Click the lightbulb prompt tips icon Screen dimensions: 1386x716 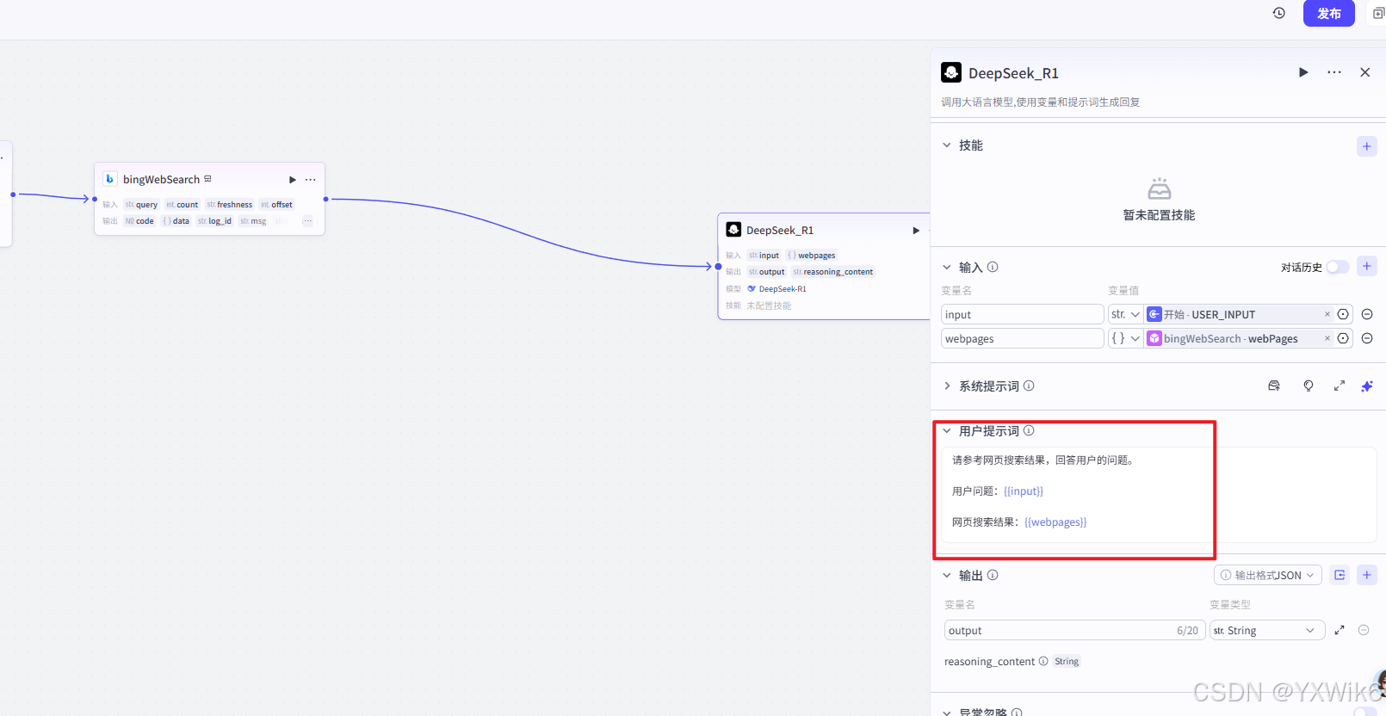click(1309, 386)
